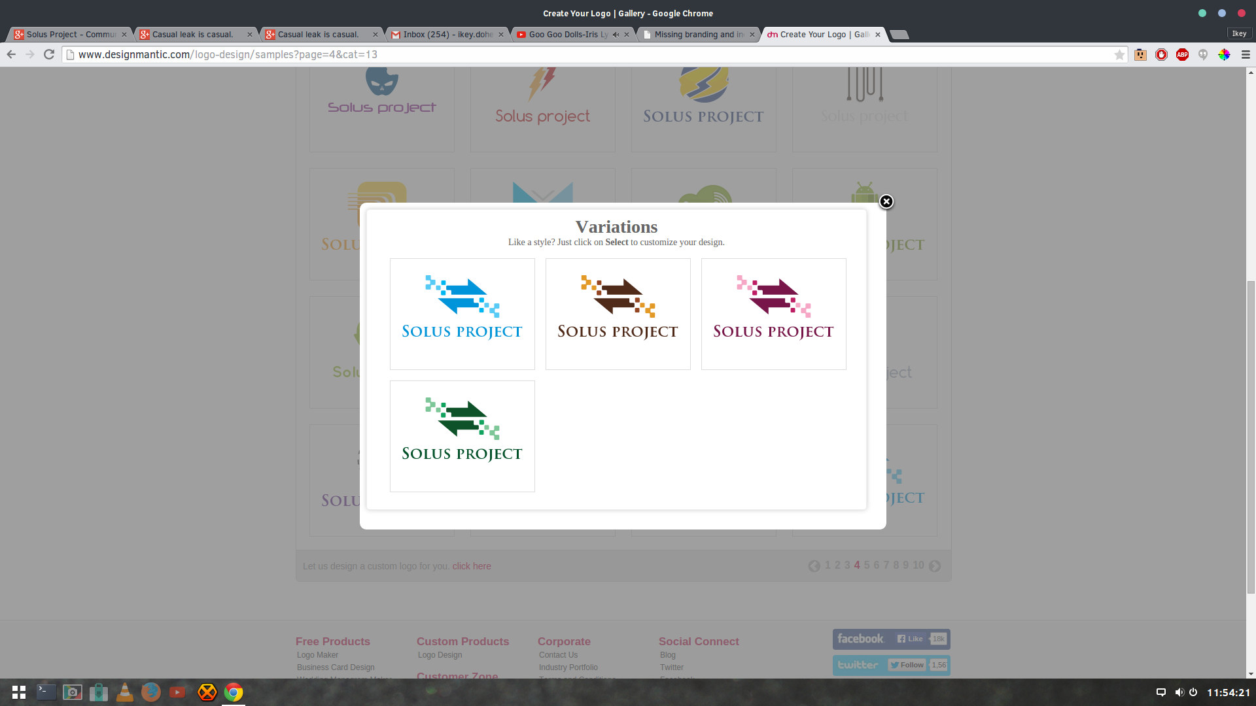The height and width of the screenshot is (706, 1256).
Task: Open the color wheel extension icon
Action: (1224, 54)
